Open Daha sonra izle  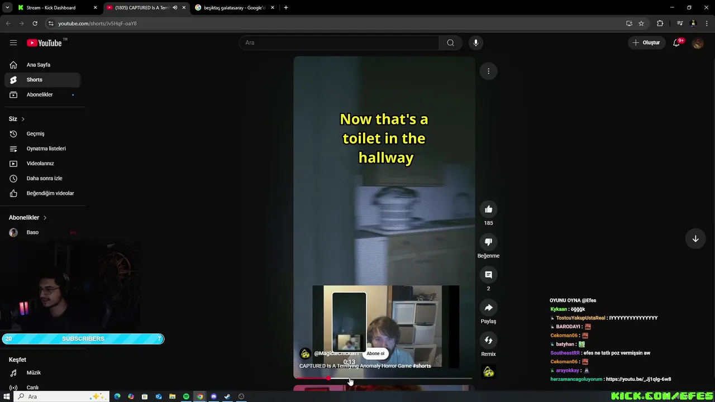pos(42,179)
